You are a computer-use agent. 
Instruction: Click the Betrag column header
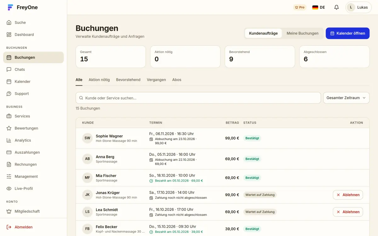pyautogui.click(x=232, y=123)
